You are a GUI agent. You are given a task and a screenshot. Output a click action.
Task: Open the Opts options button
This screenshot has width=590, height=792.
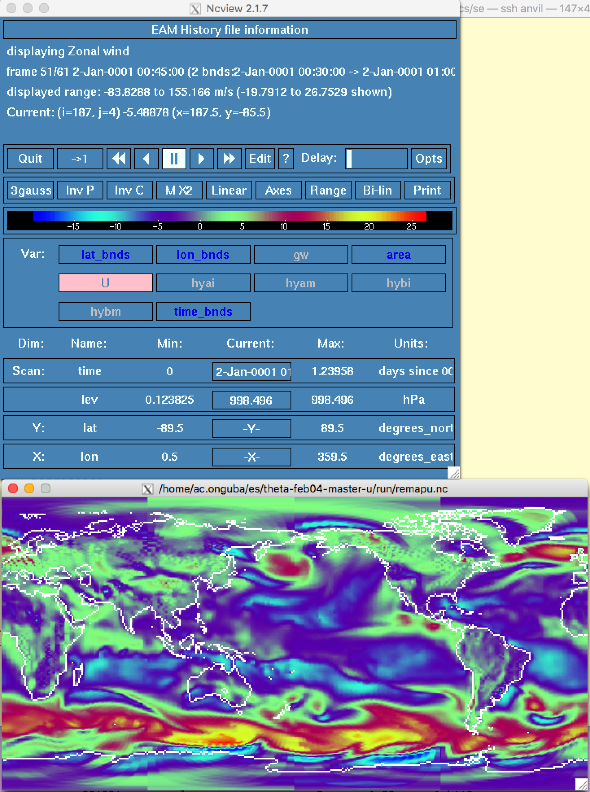(428, 158)
